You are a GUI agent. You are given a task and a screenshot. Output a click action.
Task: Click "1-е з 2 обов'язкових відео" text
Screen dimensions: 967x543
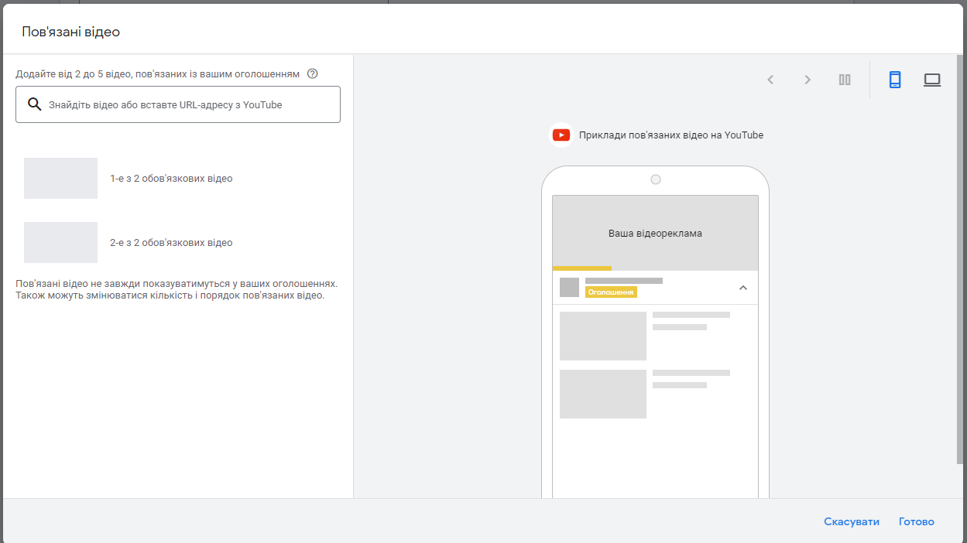[x=171, y=179]
